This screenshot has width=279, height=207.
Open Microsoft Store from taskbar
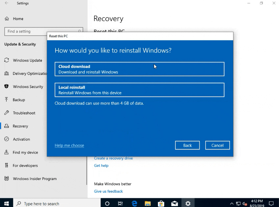click(x=161, y=203)
